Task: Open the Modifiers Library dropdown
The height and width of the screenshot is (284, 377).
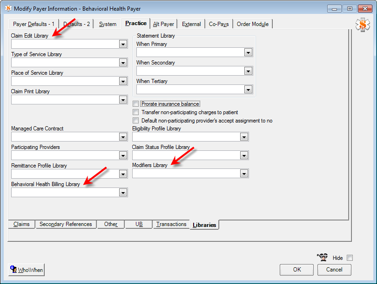Action: [244, 174]
